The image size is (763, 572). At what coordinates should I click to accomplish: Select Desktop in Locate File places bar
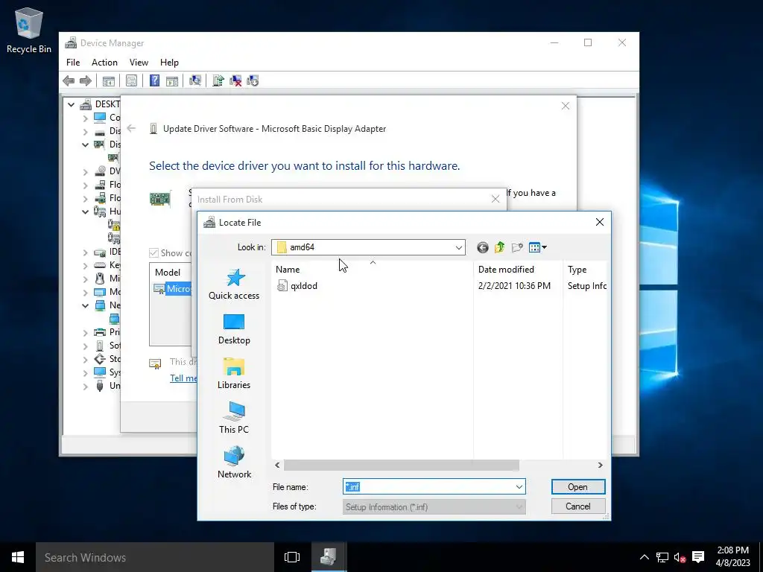[x=234, y=329]
